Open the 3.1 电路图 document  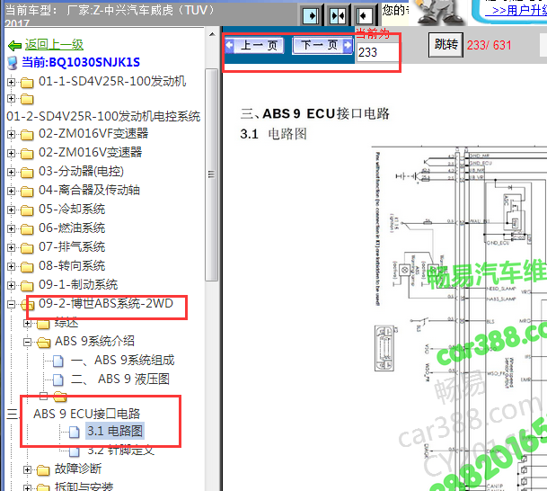(115, 431)
